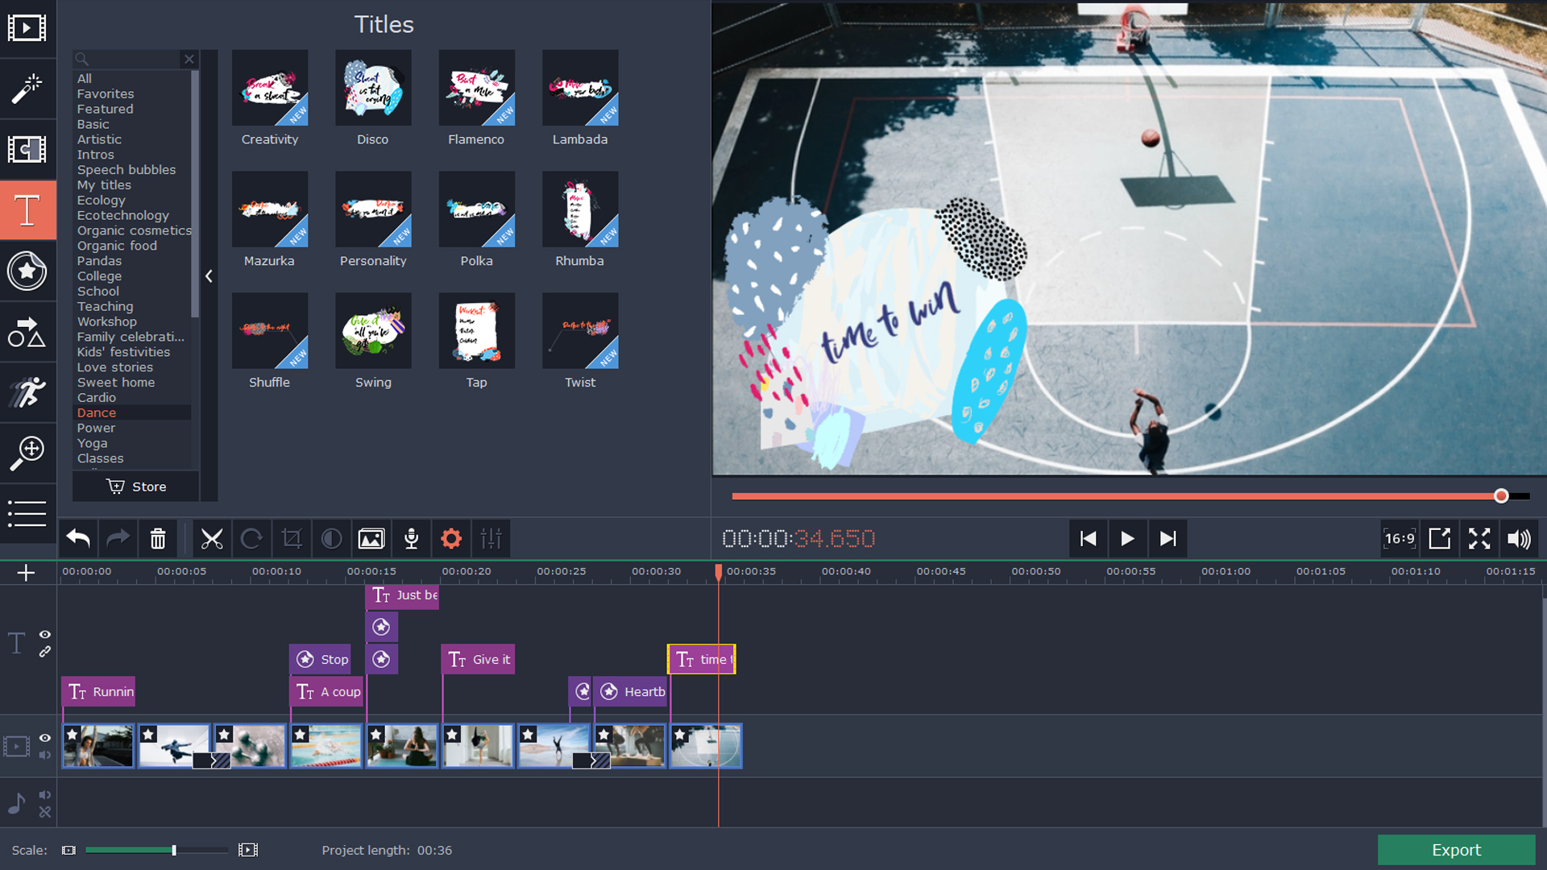Hide the titles track with its eye toggle
Viewport: 1547px width, 870px height.
click(x=45, y=635)
